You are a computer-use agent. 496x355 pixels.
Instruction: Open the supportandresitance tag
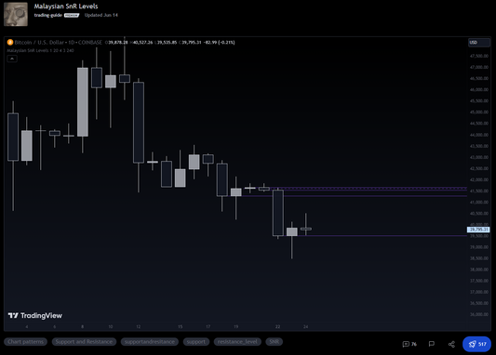[x=150, y=342]
